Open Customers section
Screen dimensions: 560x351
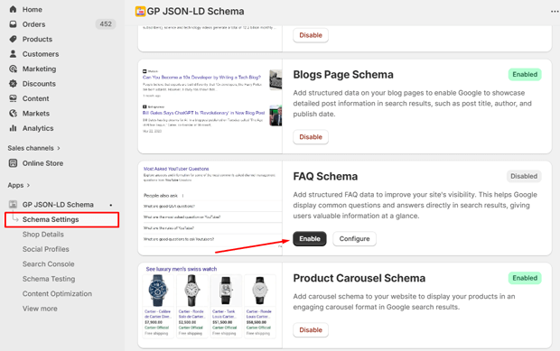41,54
